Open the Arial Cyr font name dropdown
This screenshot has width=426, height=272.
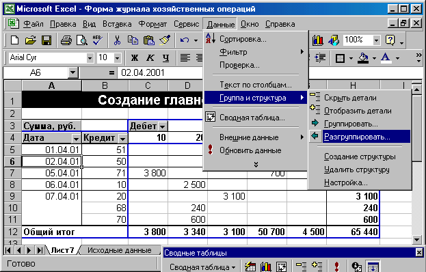coord(90,58)
